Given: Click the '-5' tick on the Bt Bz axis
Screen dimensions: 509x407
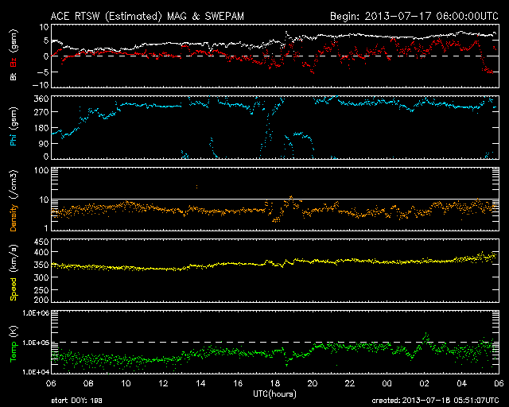Looking at the screenshot, I should (43, 72).
